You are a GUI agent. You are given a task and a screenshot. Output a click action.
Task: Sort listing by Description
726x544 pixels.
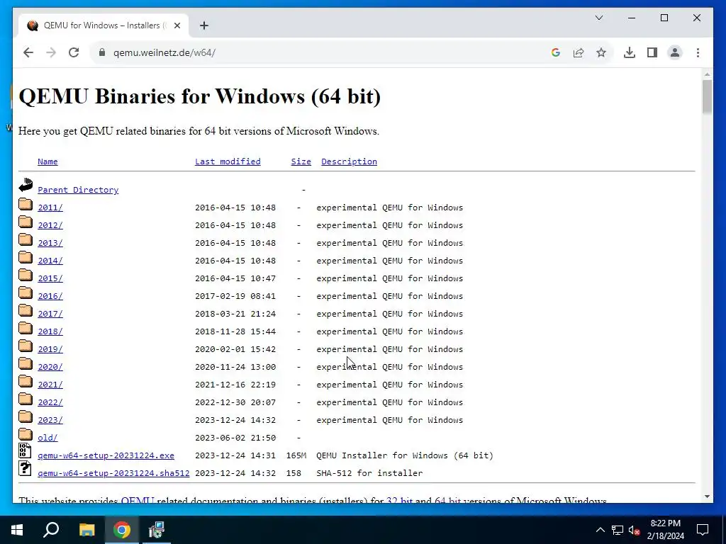(x=349, y=161)
